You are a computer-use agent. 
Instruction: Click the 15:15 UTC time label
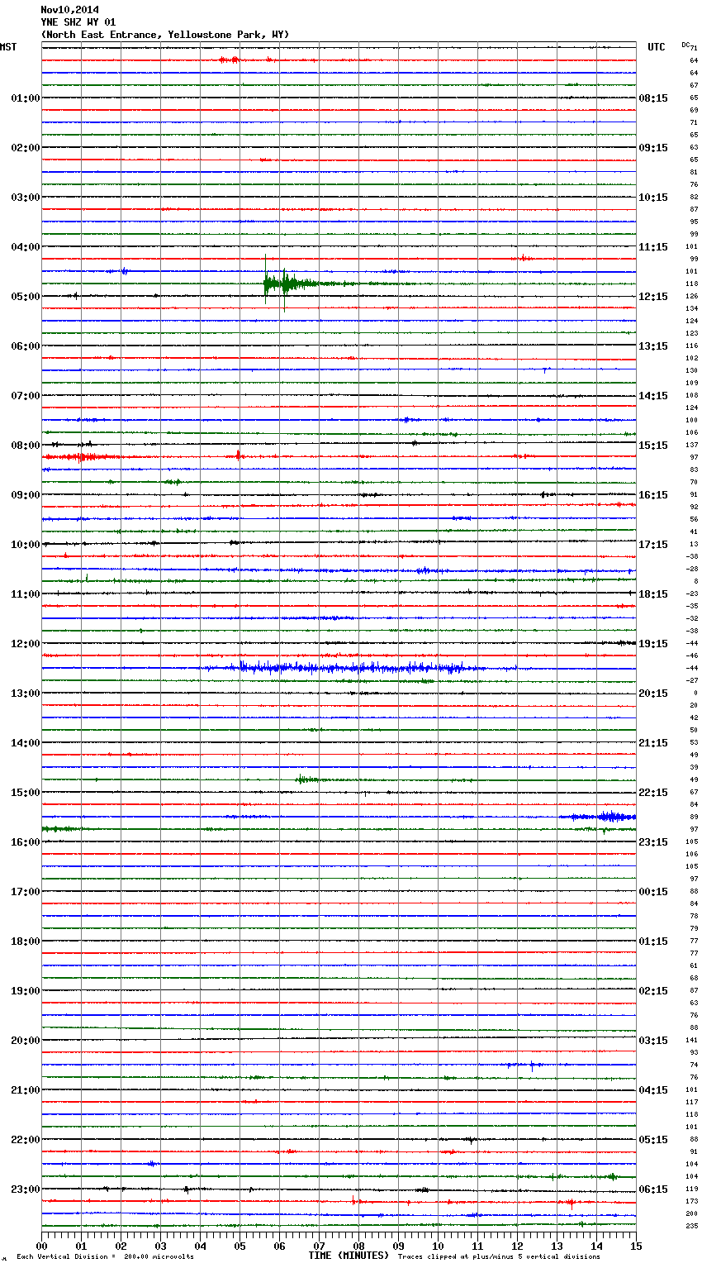pos(653,446)
